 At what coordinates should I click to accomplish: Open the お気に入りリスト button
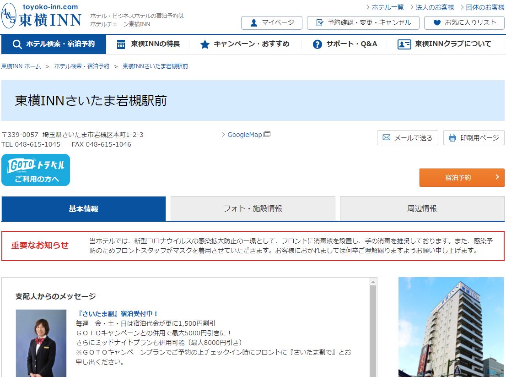464,23
